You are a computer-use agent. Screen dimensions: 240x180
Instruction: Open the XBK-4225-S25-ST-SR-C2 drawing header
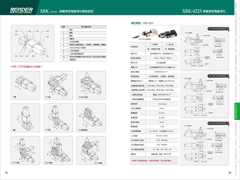217,123
